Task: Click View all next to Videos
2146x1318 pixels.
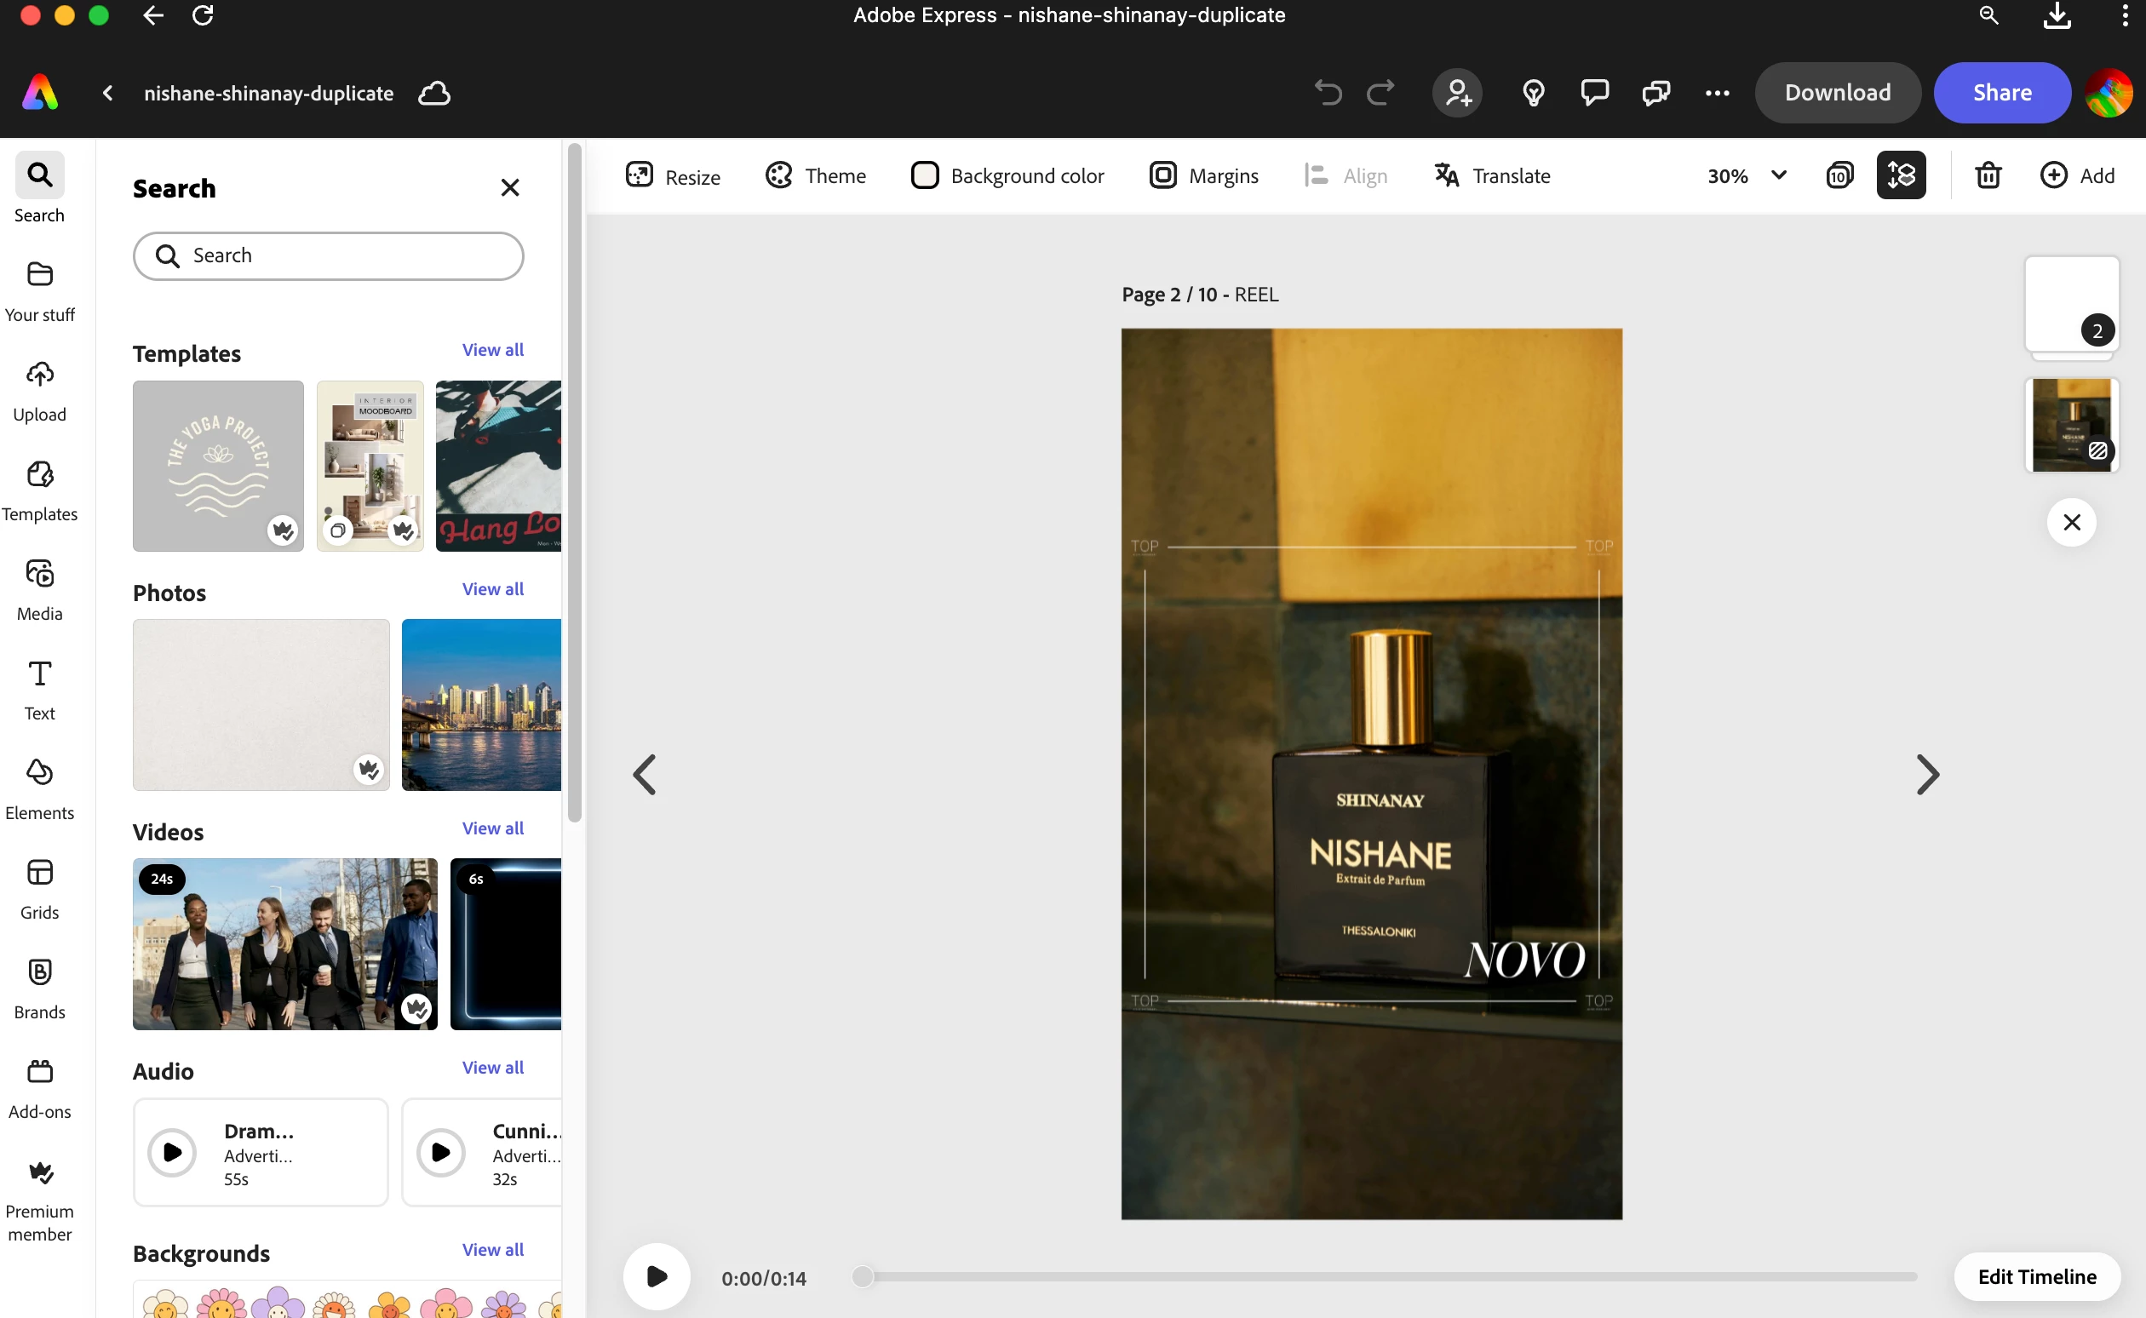Action: pyautogui.click(x=492, y=828)
